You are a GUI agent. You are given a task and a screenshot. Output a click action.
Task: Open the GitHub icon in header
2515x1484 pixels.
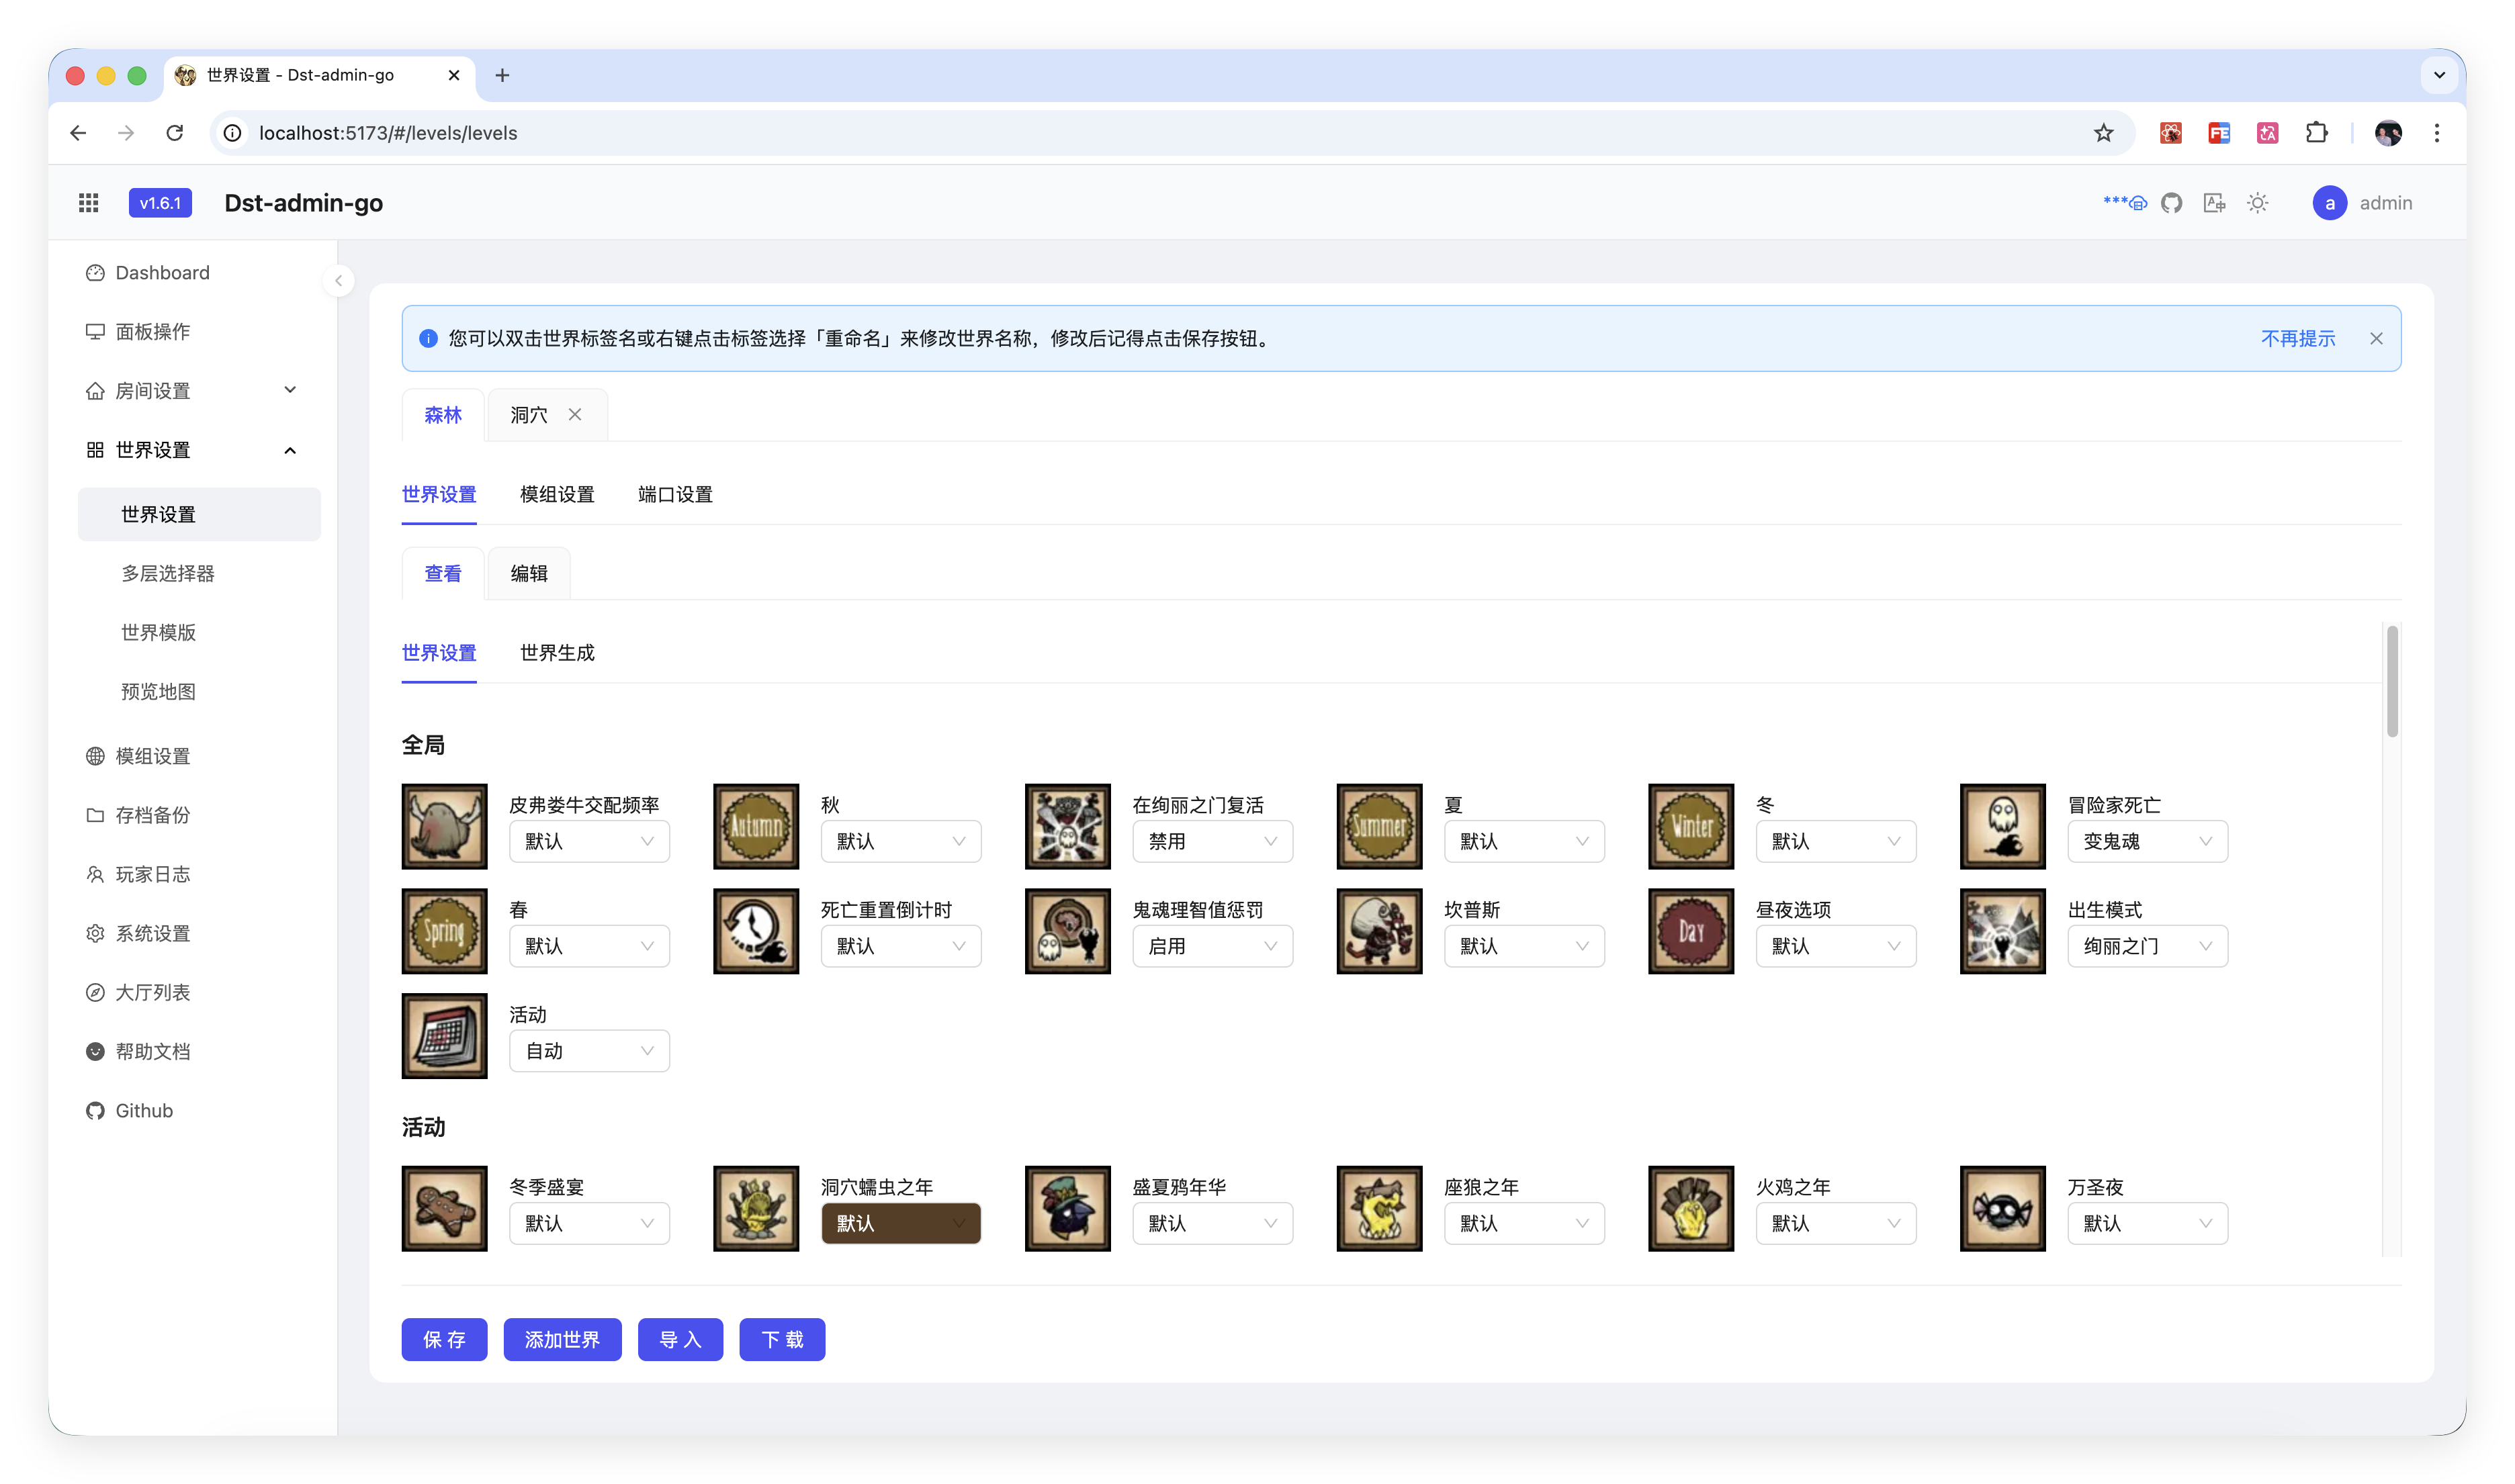tap(2171, 203)
